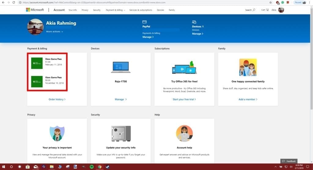Screen dimensions: 313x170
Task: Open Steam from the taskbar
Action: click(x=108, y=167)
